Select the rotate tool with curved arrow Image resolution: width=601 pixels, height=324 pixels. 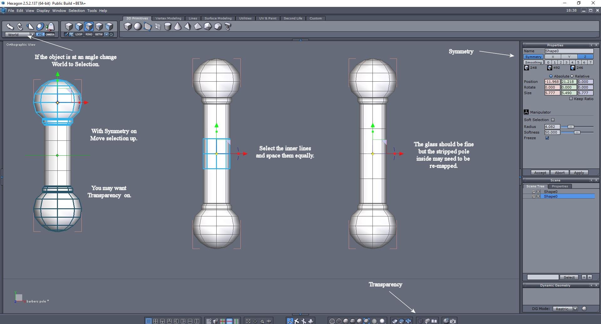coord(20,27)
